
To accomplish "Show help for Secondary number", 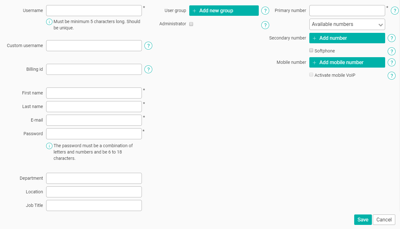I will (x=391, y=38).
